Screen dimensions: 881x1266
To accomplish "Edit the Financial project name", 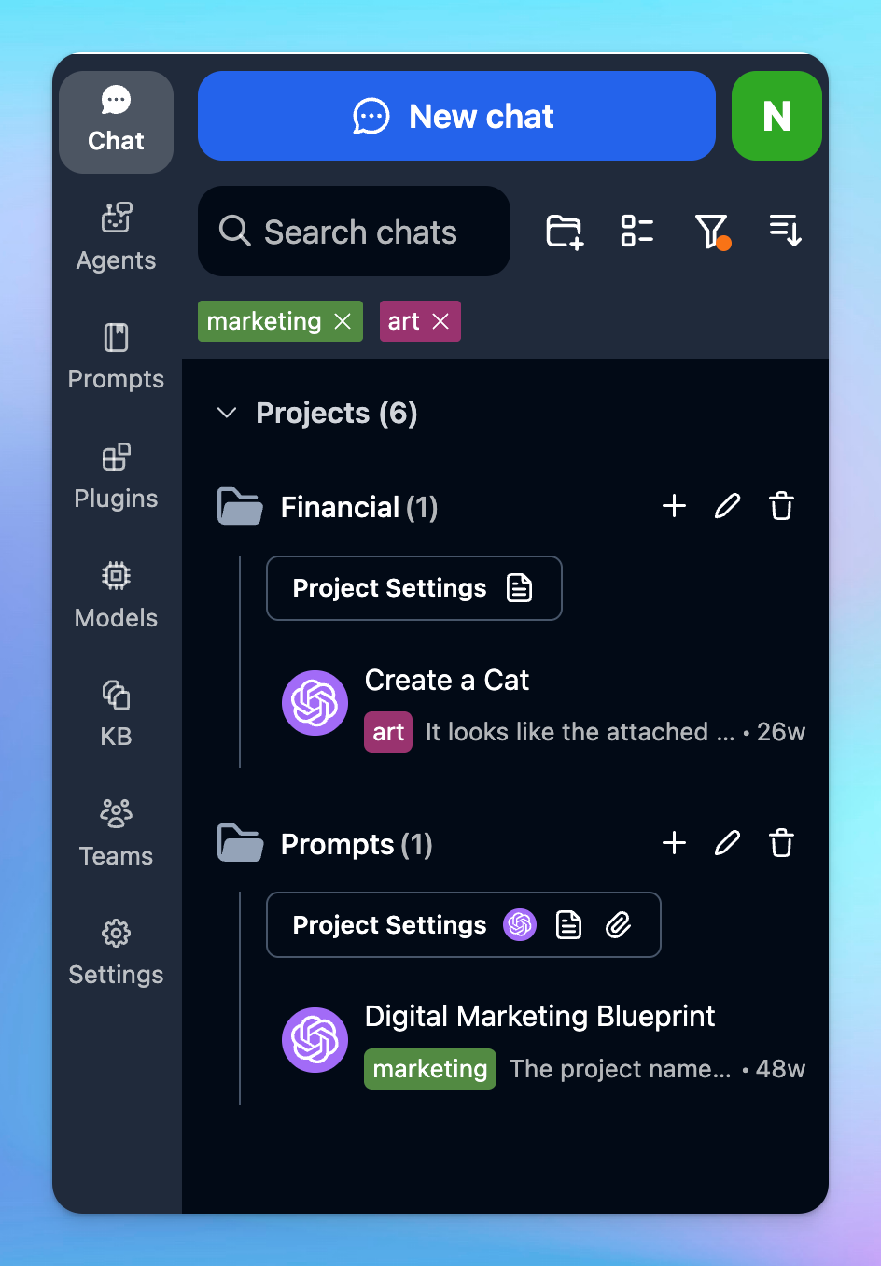I will tap(727, 506).
